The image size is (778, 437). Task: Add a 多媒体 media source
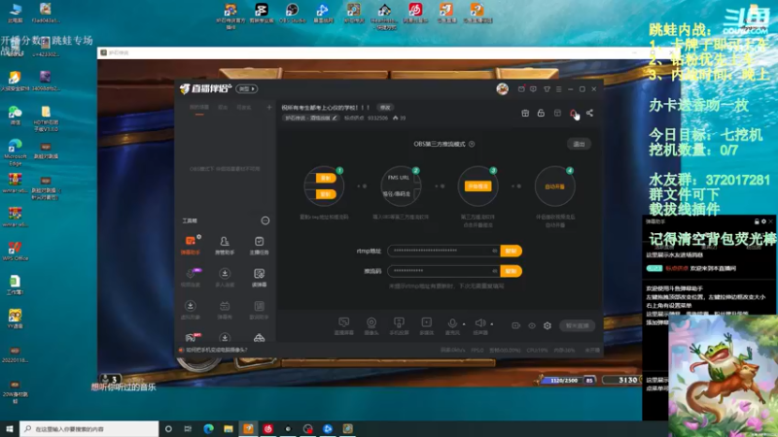(x=426, y=326)
